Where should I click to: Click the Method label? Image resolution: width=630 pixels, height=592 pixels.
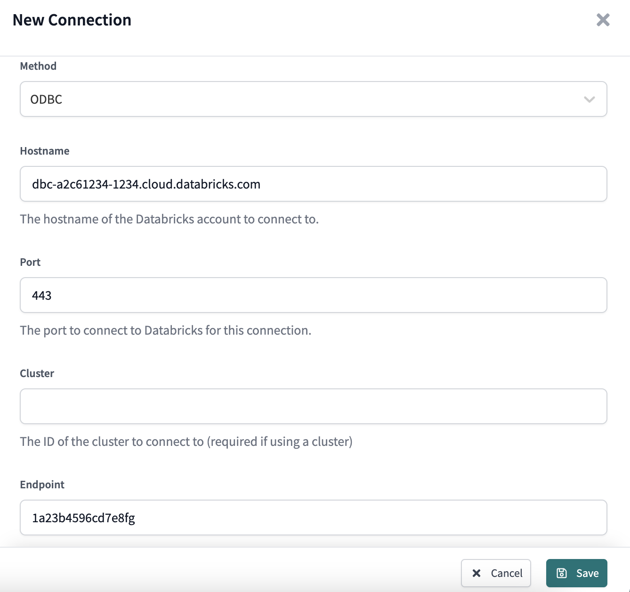coord(38,66)
